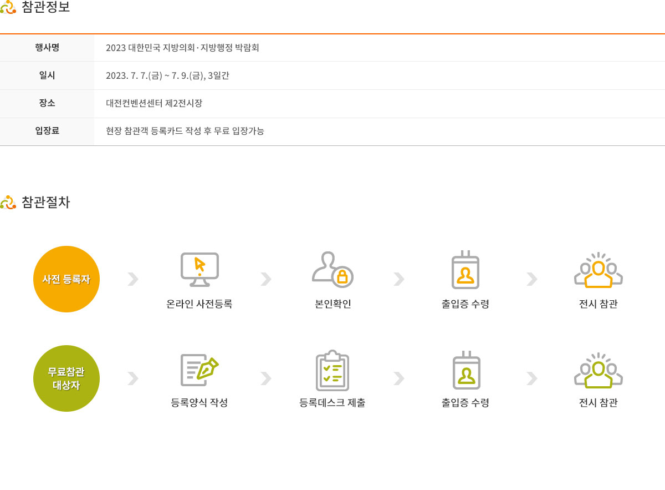Viewport: 665px width, 490px height.
Task: Click the 참관절차 section heading
Action: tap(46, 202)
